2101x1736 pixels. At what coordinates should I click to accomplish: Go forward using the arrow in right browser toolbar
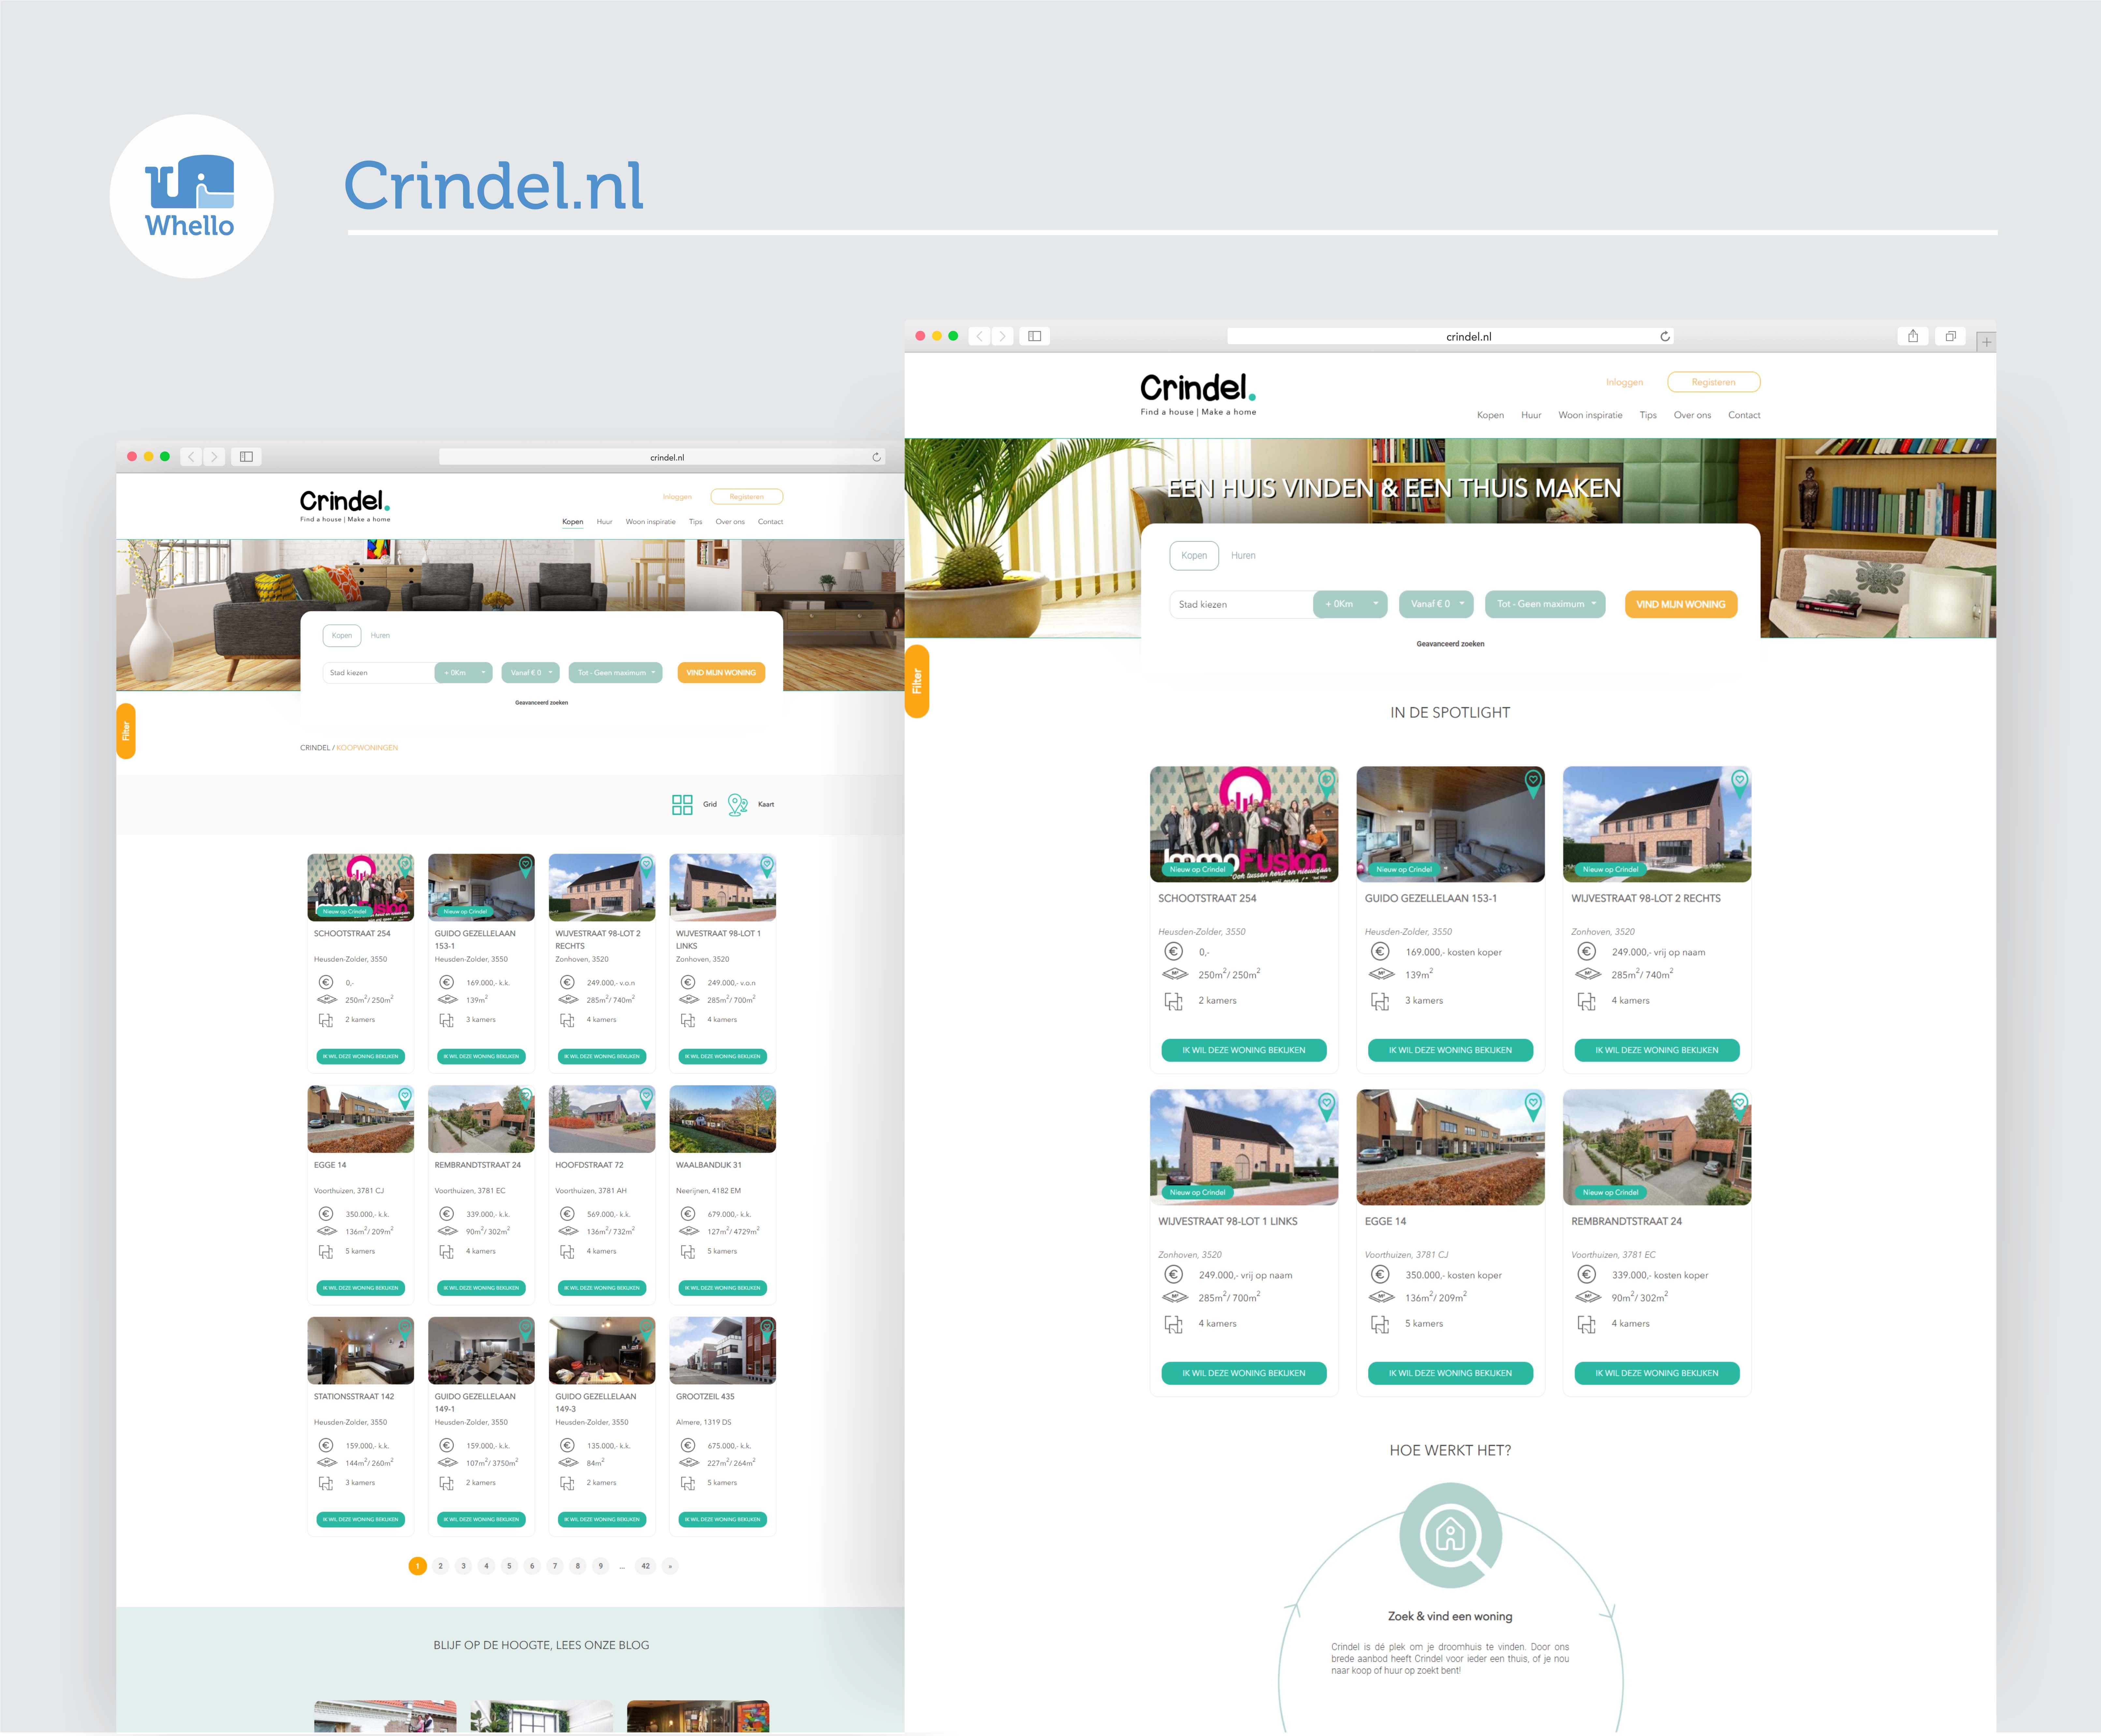(1003, 336)
